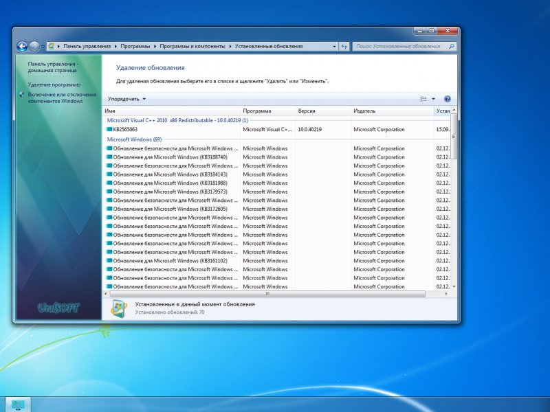Open 'Удаление программы' link
Viewport: 550px width, 412px height.
tap(54, 84)
